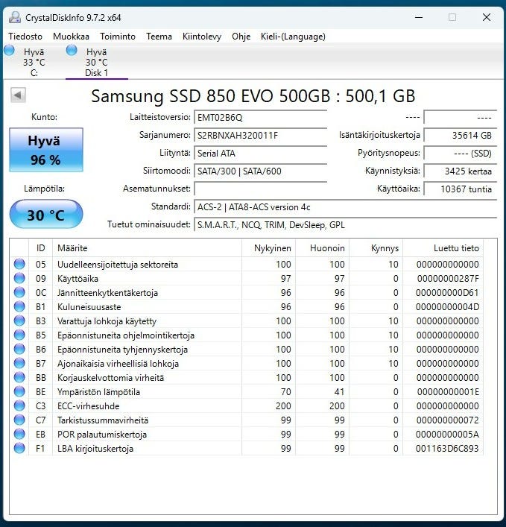Screen dimensions: 506x527
Task: Click status icon for ECC-virhesuhde row
Action: [x=19, y=406]
